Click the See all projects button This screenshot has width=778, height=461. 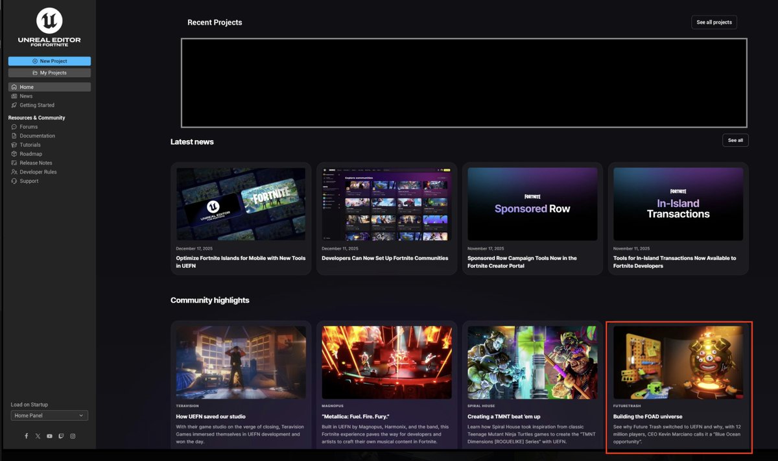(x=714, y=22)
